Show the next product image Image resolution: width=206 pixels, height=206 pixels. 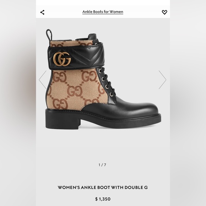pyautogui.click(x=162, y=80)
